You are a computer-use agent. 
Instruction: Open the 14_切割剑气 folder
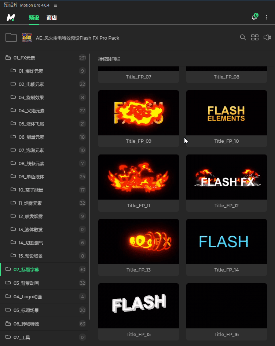pyautogui.click(x=44, y=243)
